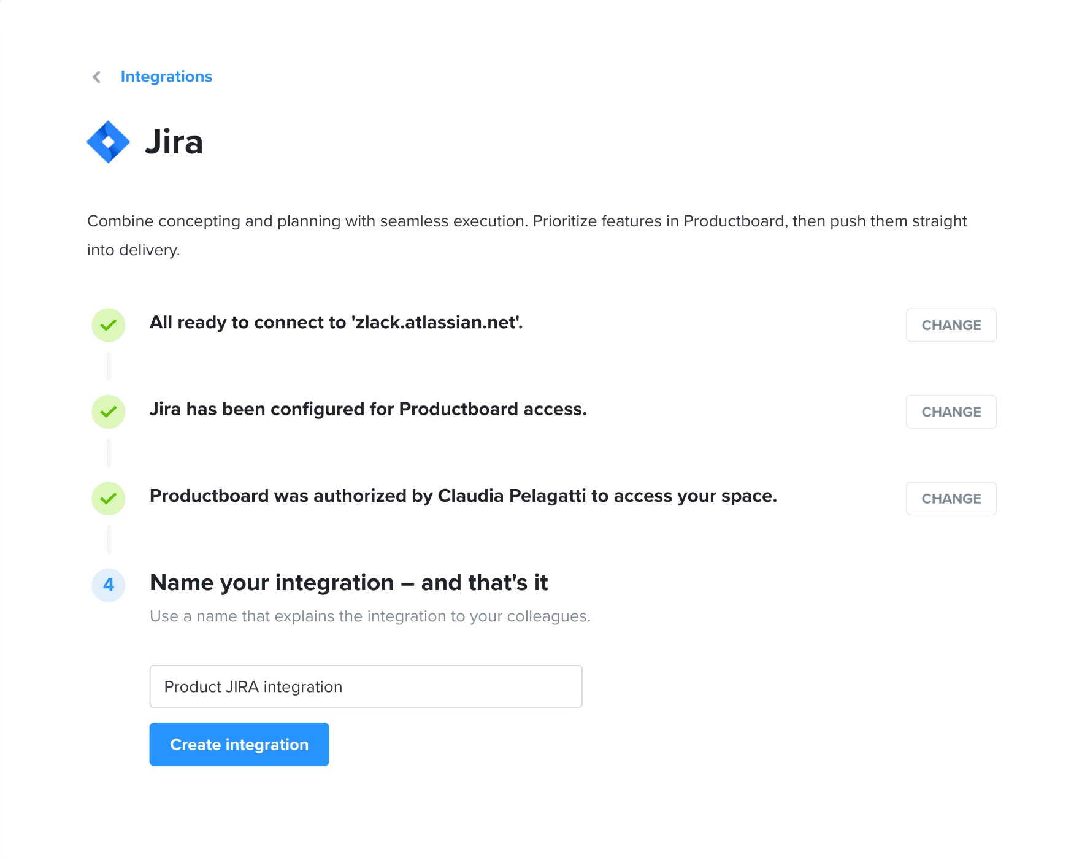Click the Jira page heading

point(174,142)
